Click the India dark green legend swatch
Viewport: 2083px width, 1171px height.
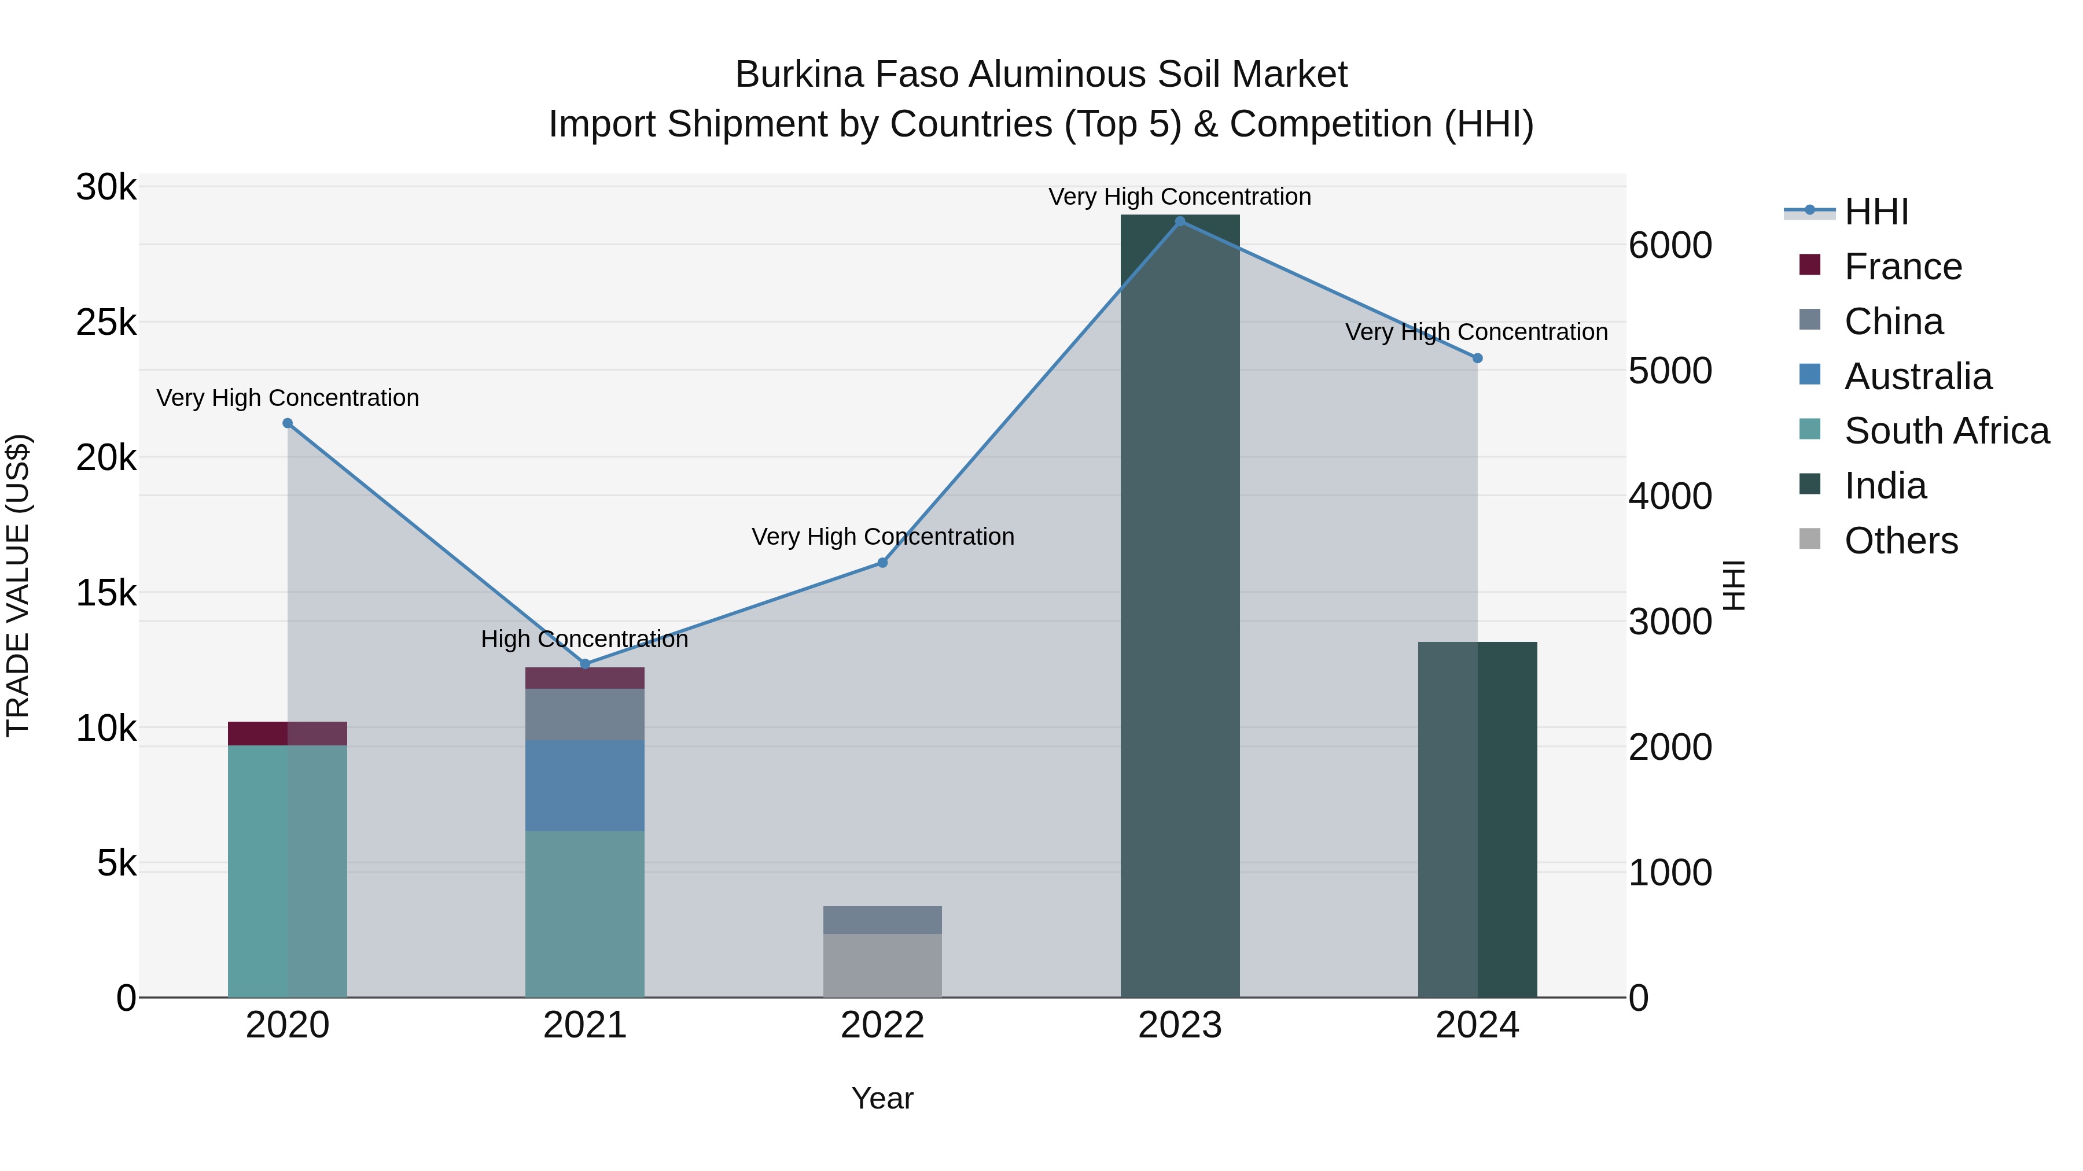(1810, 484)
